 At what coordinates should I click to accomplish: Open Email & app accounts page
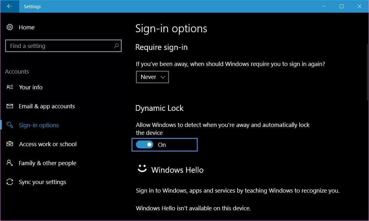coord(47,106)
